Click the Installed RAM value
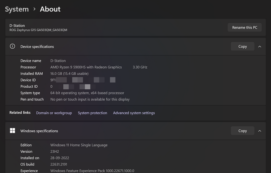The image size is (271, 173). (x=69, y=73)
